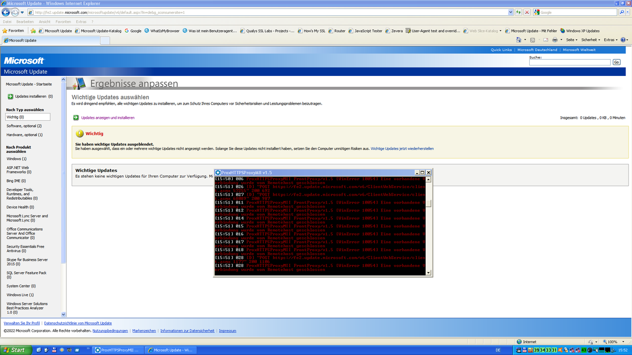Open the Seite dropdown menu
The width and height of the screenshot is (632, 355).
(x=571, y=39)
